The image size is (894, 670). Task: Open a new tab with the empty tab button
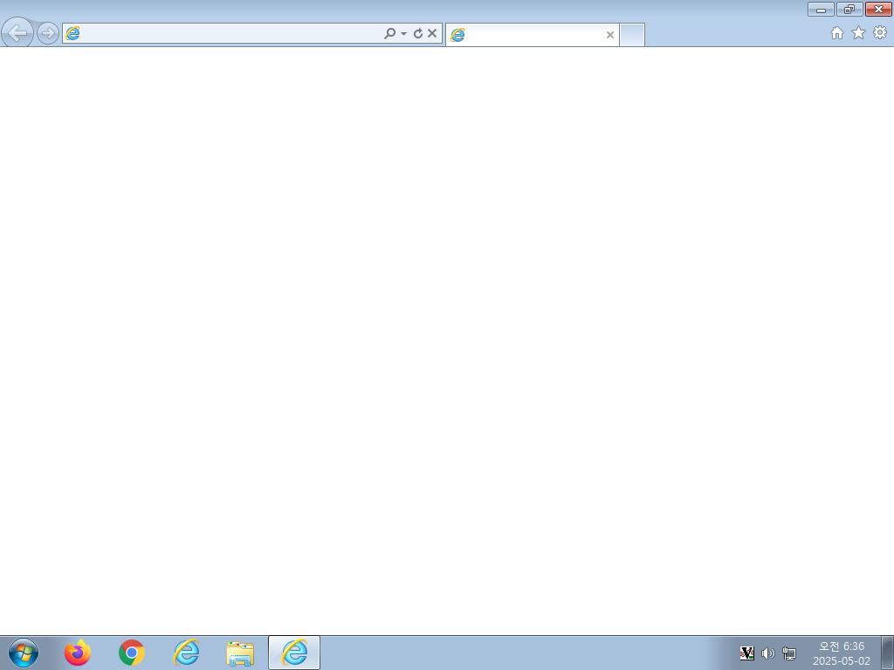(632, 35)
